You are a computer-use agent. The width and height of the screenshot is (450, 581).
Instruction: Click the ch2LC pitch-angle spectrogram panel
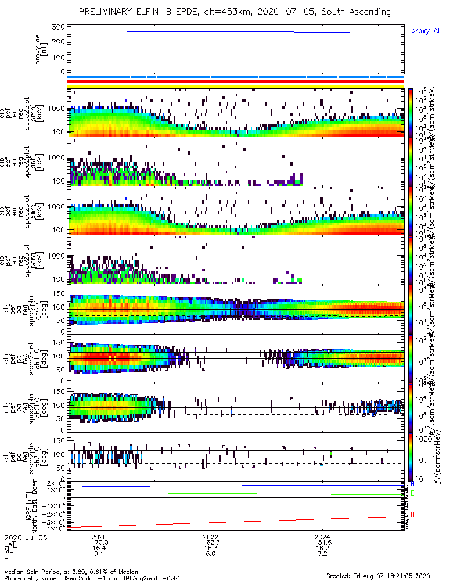236,407
